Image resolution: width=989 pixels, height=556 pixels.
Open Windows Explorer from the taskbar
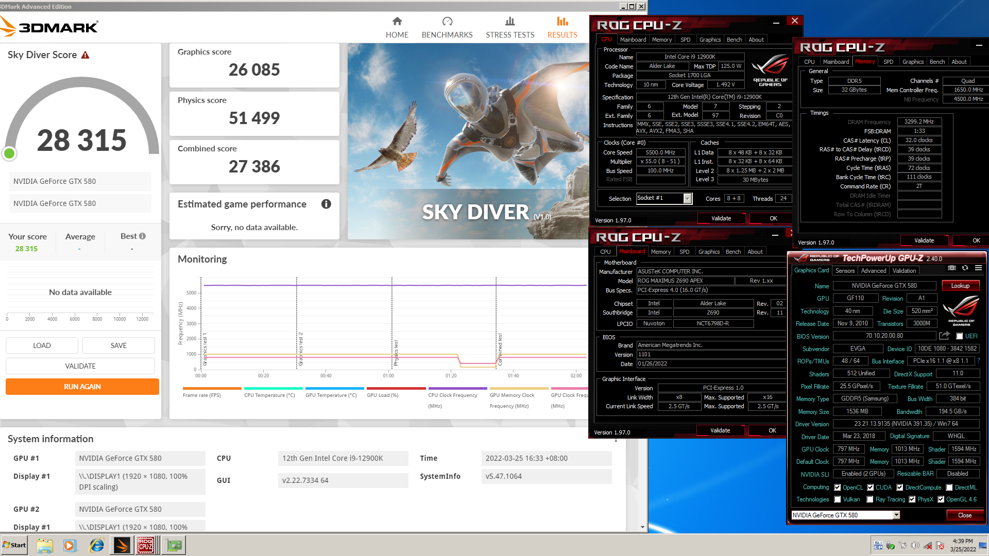(45, 545)
